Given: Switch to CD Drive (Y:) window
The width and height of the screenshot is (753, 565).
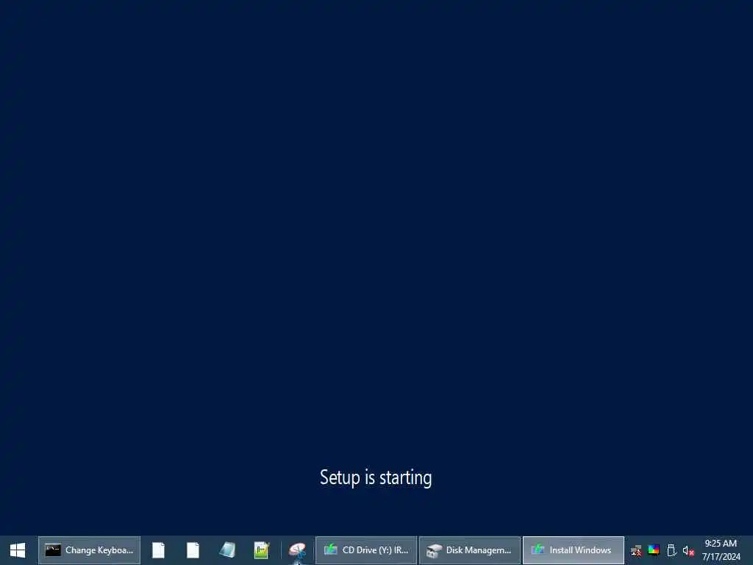Looking at the screenshot, I should [x=366, y=550].
